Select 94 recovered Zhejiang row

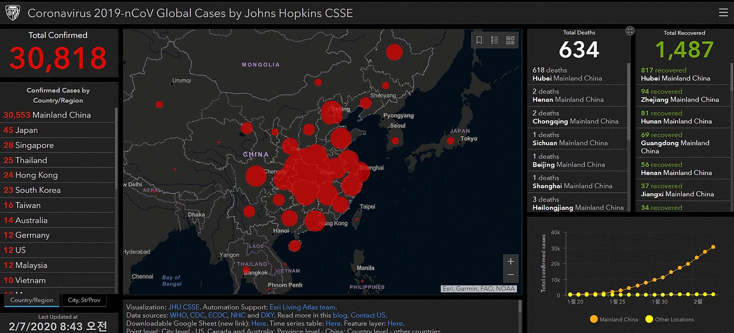(x=683, y=96)
